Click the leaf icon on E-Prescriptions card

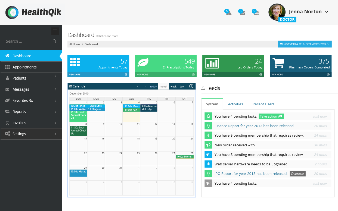coord(143,63)
